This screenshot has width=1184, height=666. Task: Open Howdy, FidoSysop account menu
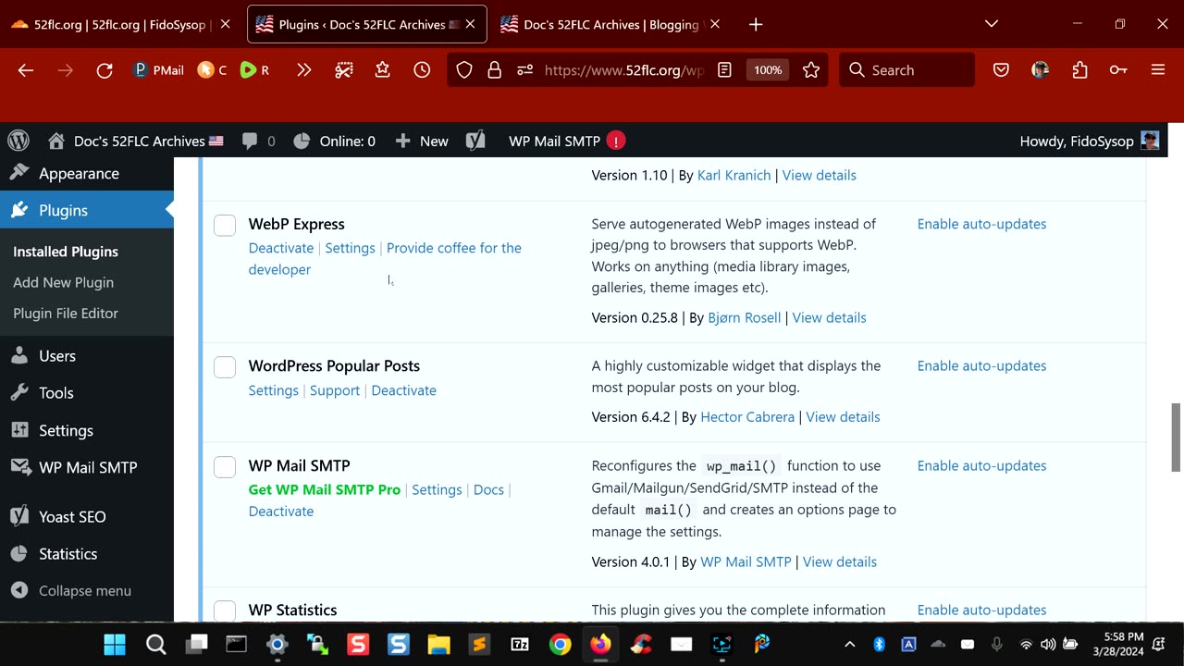coord(1090,141)
